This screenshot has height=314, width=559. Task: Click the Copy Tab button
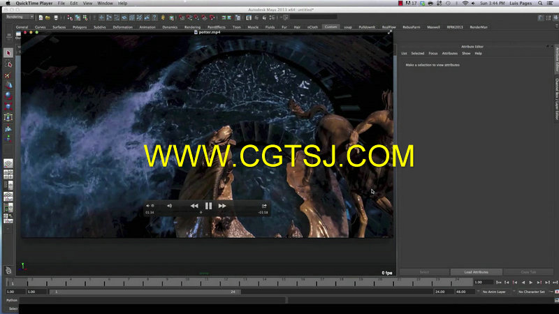click(528, 272)
